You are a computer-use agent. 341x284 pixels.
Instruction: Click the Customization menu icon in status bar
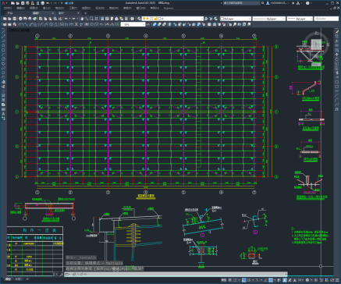[x=337, y=280]
